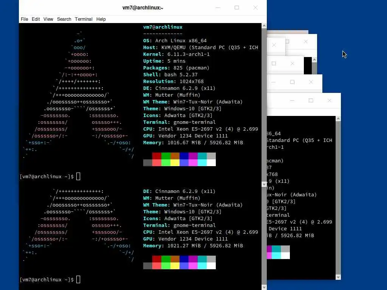Select the 'Host: KVM/QEMU' line
Image resolution: width=387 pixels, height=290 pixels.
click(201, 48)
